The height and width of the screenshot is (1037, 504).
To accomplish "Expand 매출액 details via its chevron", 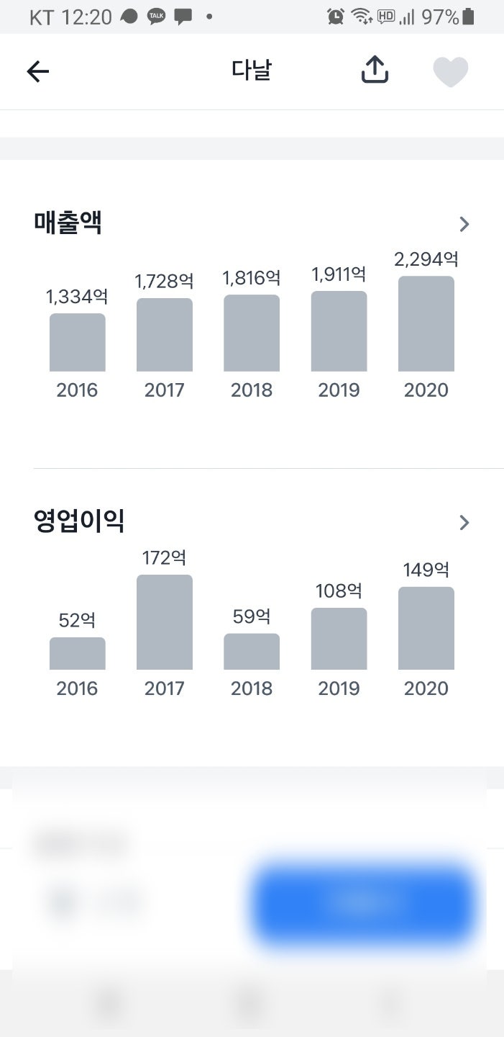I will click(464, 224).
